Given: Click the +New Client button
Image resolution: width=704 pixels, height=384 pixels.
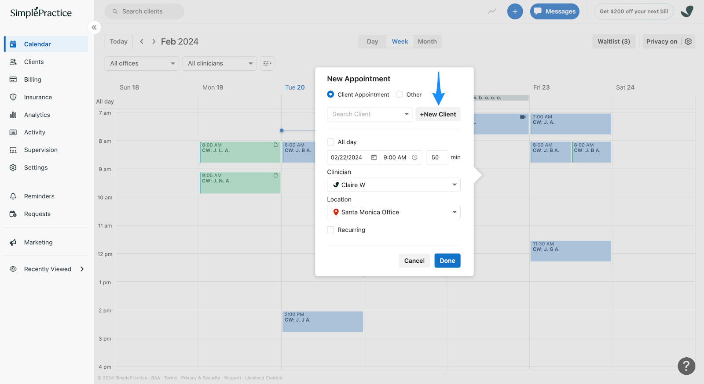Looking at the screenshot, I should (x=438, y=114).
